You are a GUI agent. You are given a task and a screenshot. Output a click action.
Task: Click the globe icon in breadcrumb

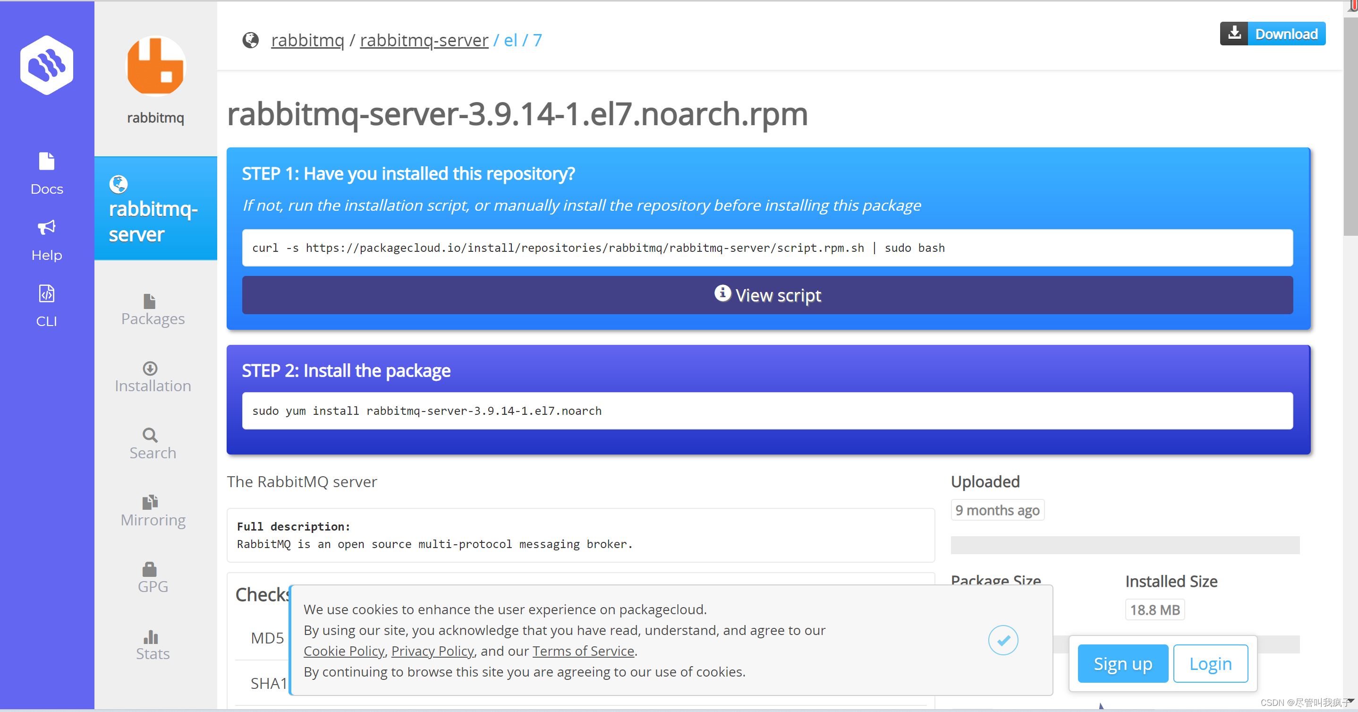click(x=251, y=40)
